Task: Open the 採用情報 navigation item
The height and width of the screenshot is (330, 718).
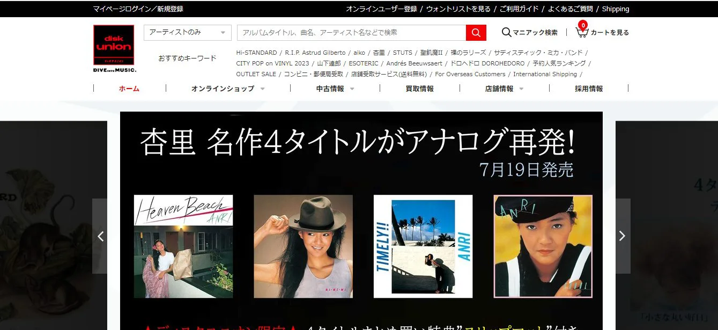Action: (x=588, y=89)
